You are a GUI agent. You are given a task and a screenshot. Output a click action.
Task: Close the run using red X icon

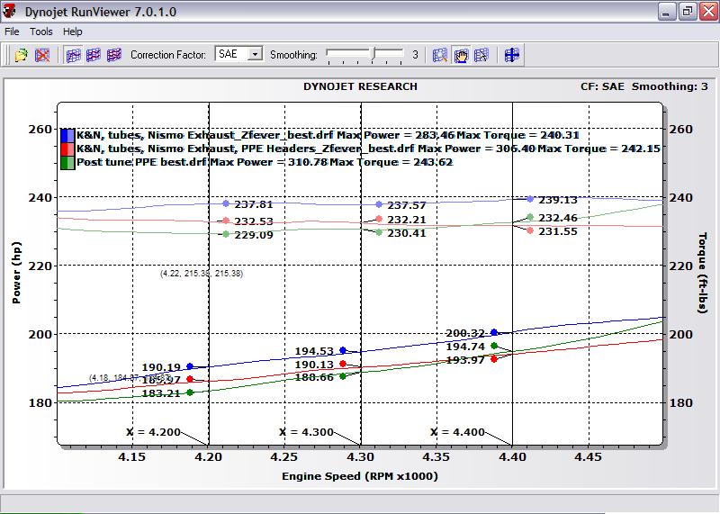42,55
